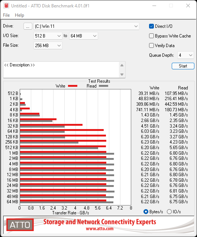The width and height of the screenshot is (197, 237).
Task: Uncheck the Direct I/O checkbox
Action: point(151,26)
